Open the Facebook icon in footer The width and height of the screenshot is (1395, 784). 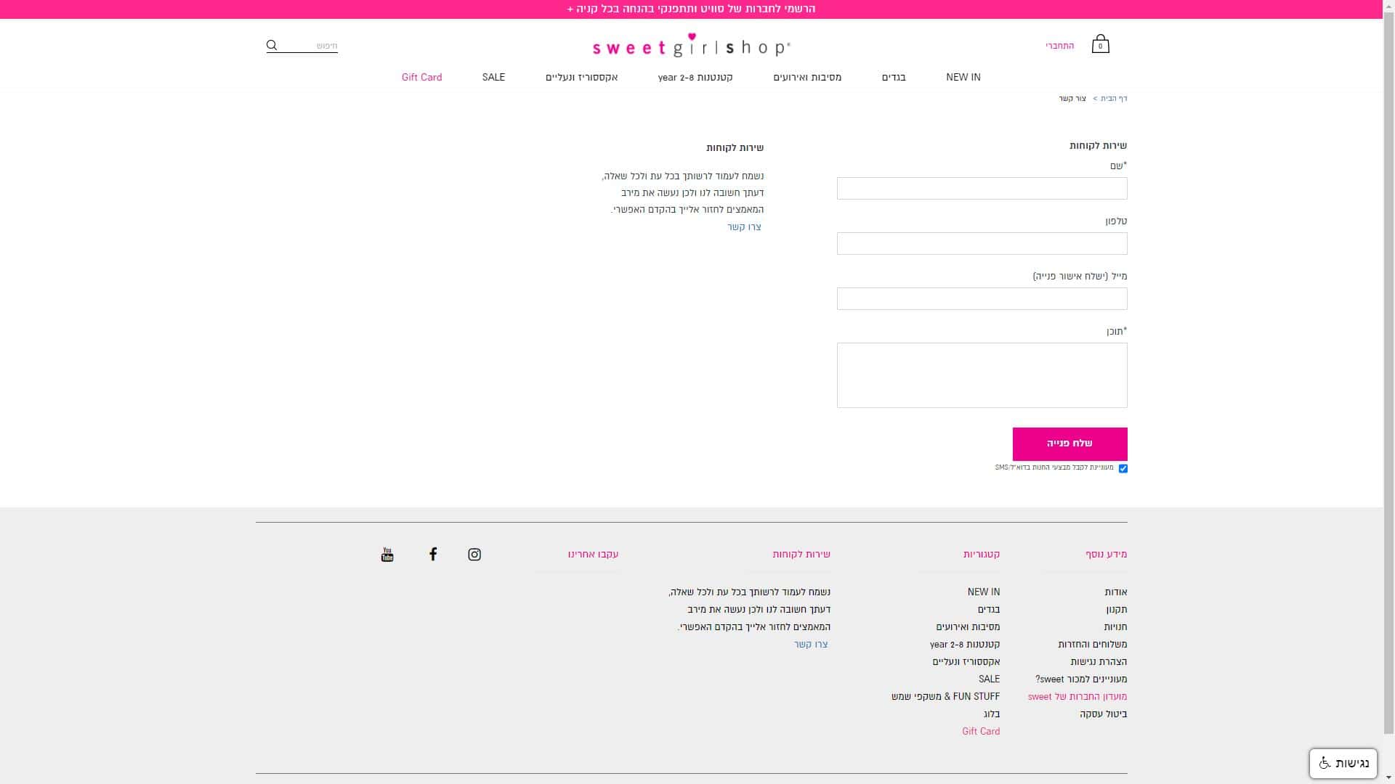pos(433,555)
